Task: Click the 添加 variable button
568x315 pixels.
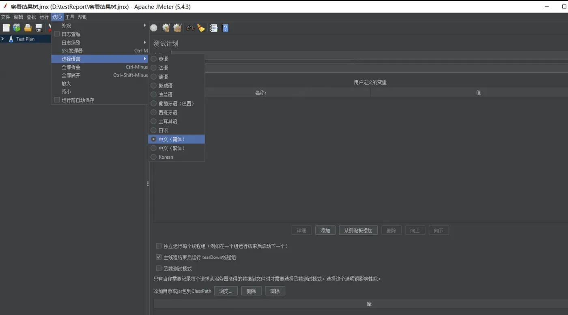Action: 325,230
